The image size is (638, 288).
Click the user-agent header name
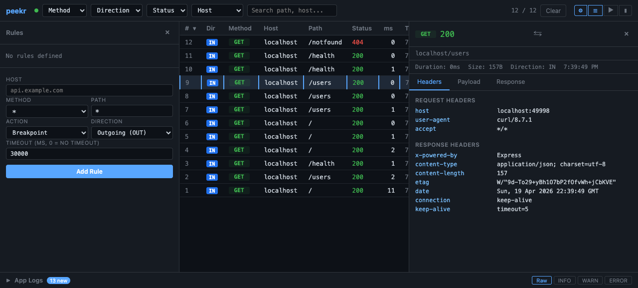[x=433, y=120]
